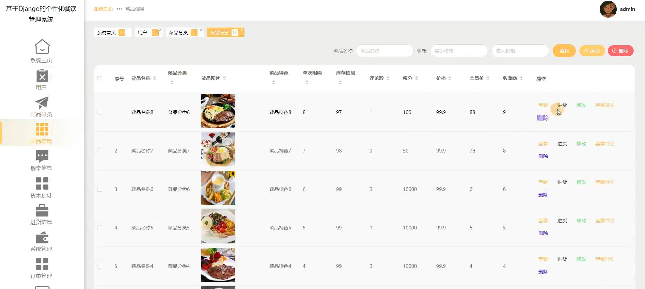The width and height of the screenshot is (645, 289).
Task: Open 系统主页 house icon in sidebar
Action: pos(42,47)
